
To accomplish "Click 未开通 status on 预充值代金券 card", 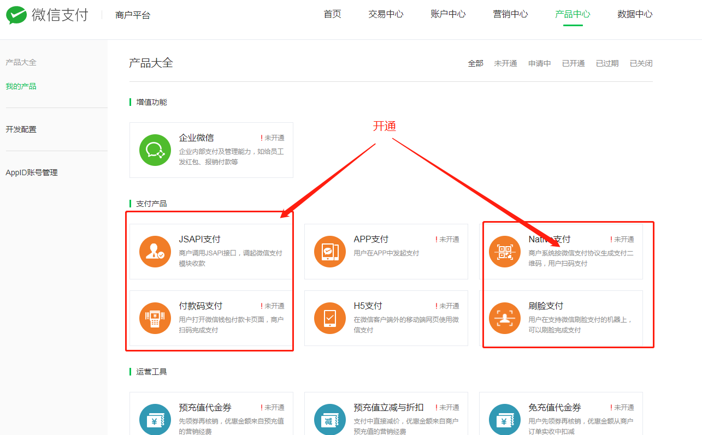I will point(273,408).
